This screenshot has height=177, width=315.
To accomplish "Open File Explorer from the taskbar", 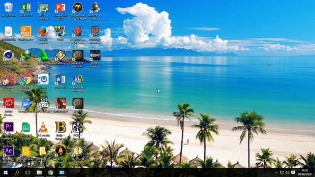I will 39,173.
